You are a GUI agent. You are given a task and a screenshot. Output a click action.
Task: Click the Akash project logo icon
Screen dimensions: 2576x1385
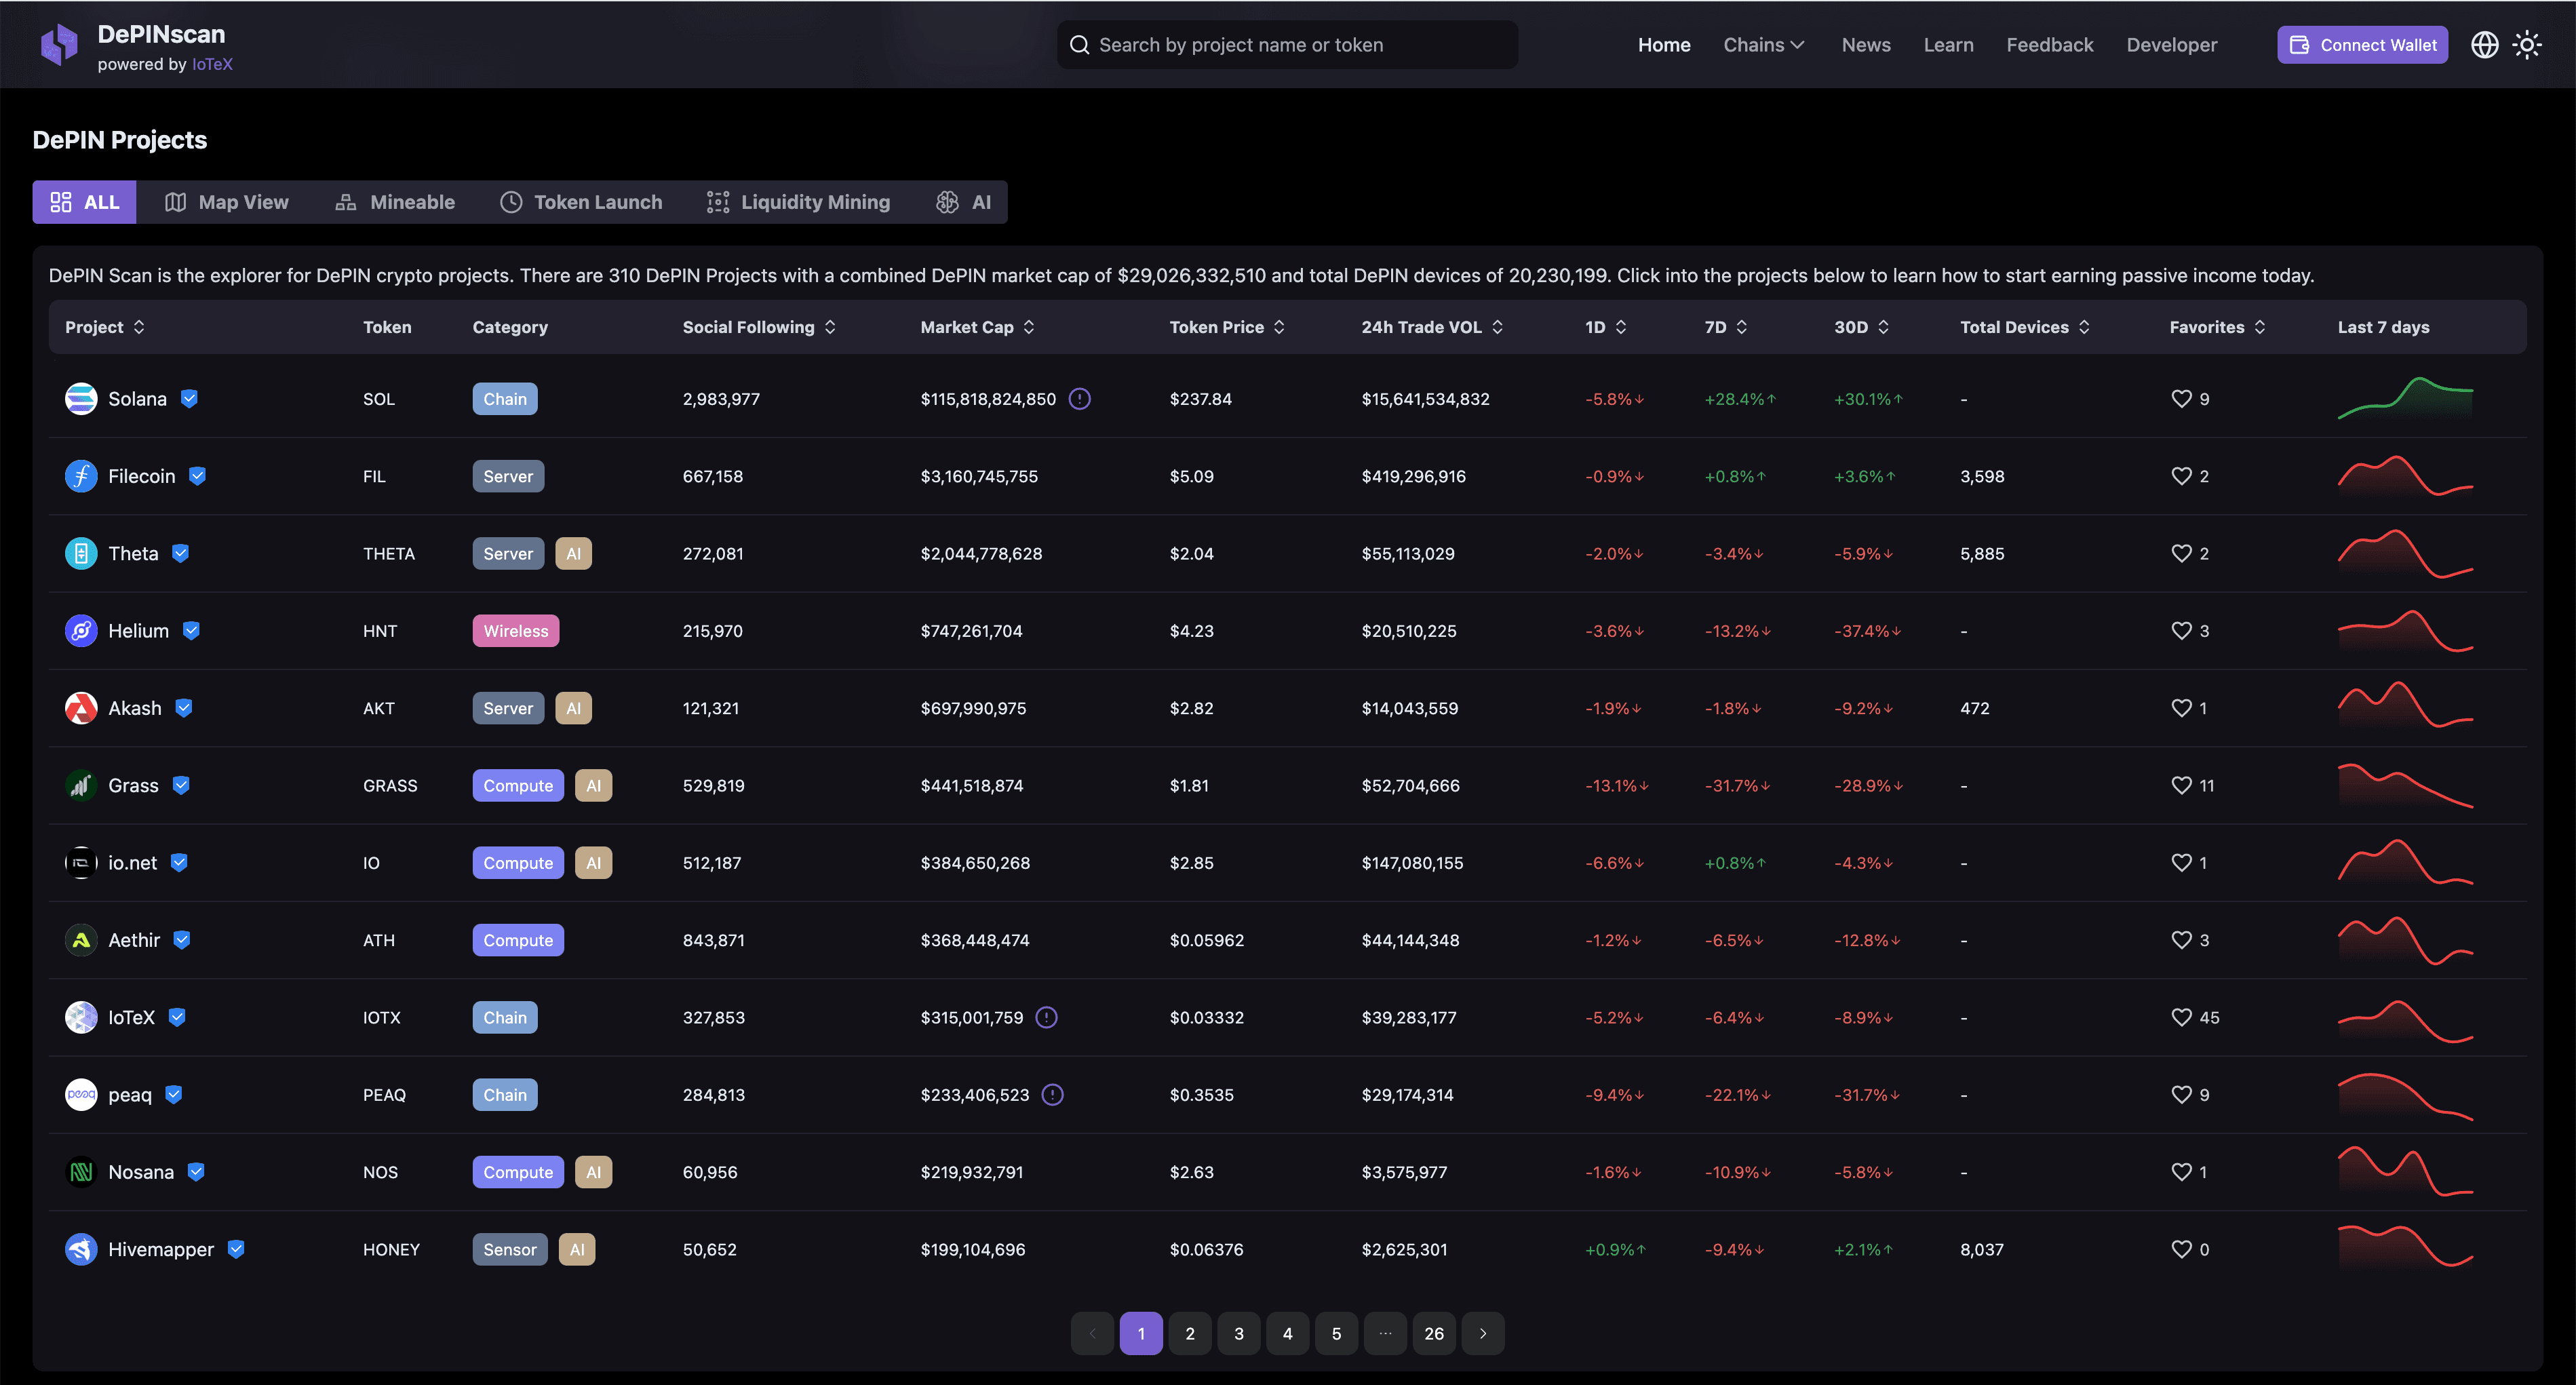tap(81, 708)
